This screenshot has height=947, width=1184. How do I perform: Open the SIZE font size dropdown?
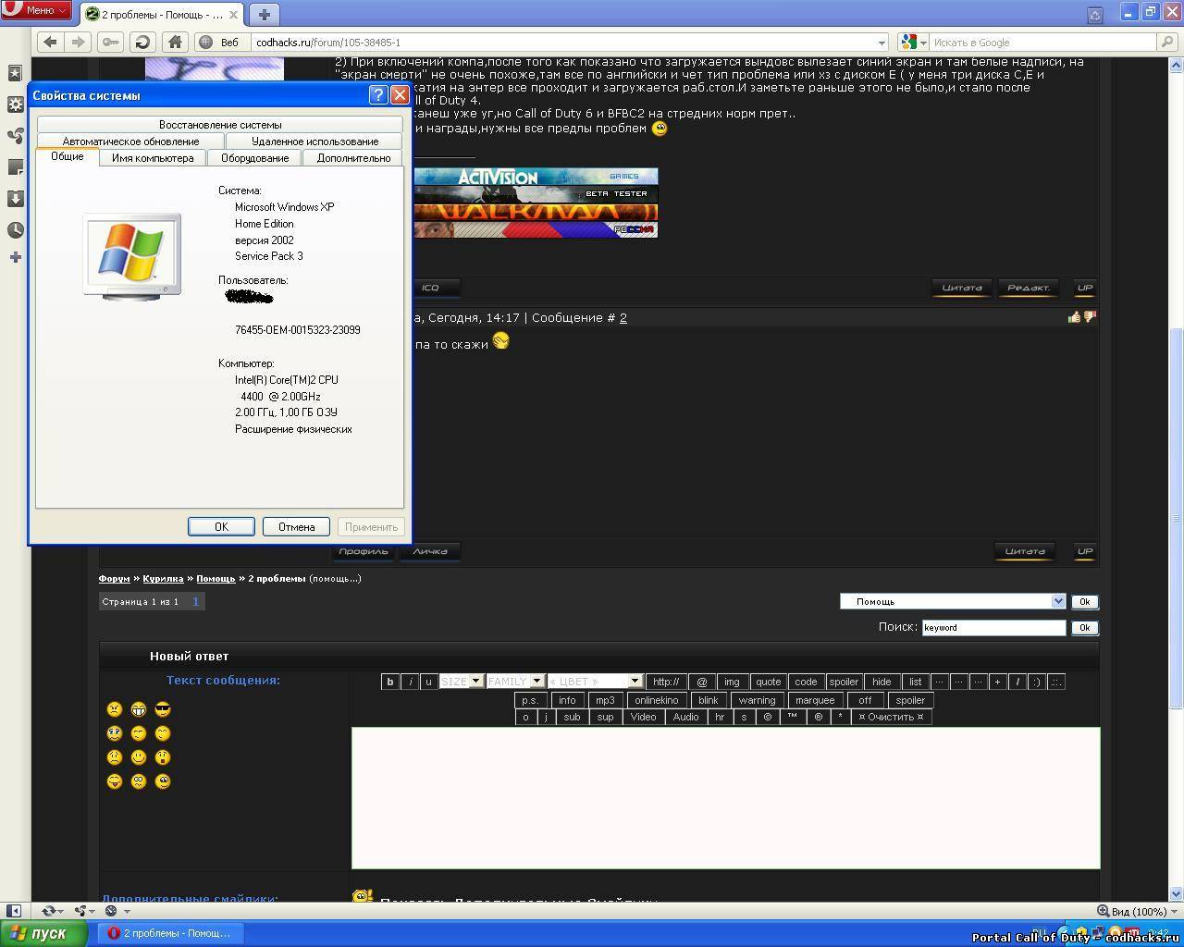point(462,682)
